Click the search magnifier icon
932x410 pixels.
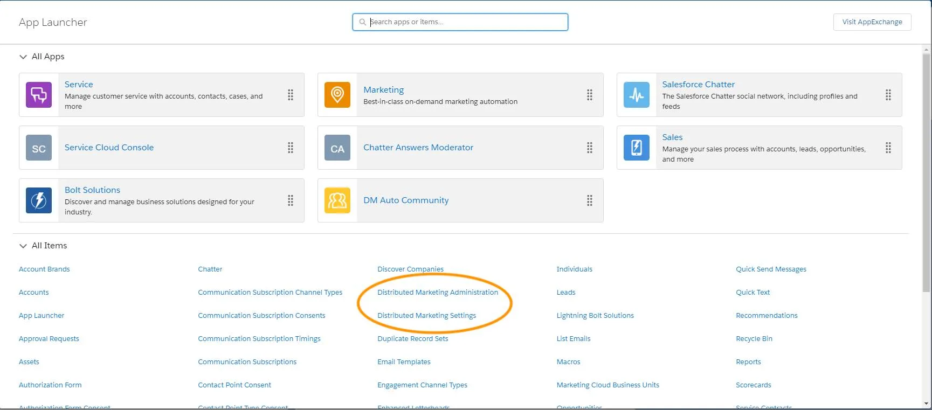tap(362, 22)
